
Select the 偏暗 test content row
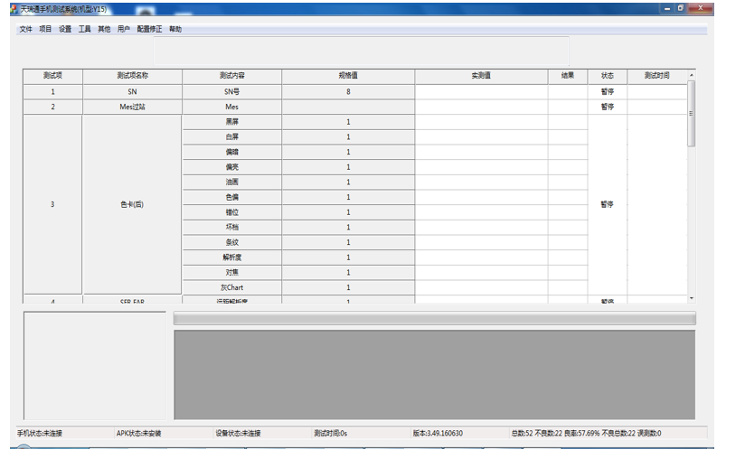(x=231, y=153)
